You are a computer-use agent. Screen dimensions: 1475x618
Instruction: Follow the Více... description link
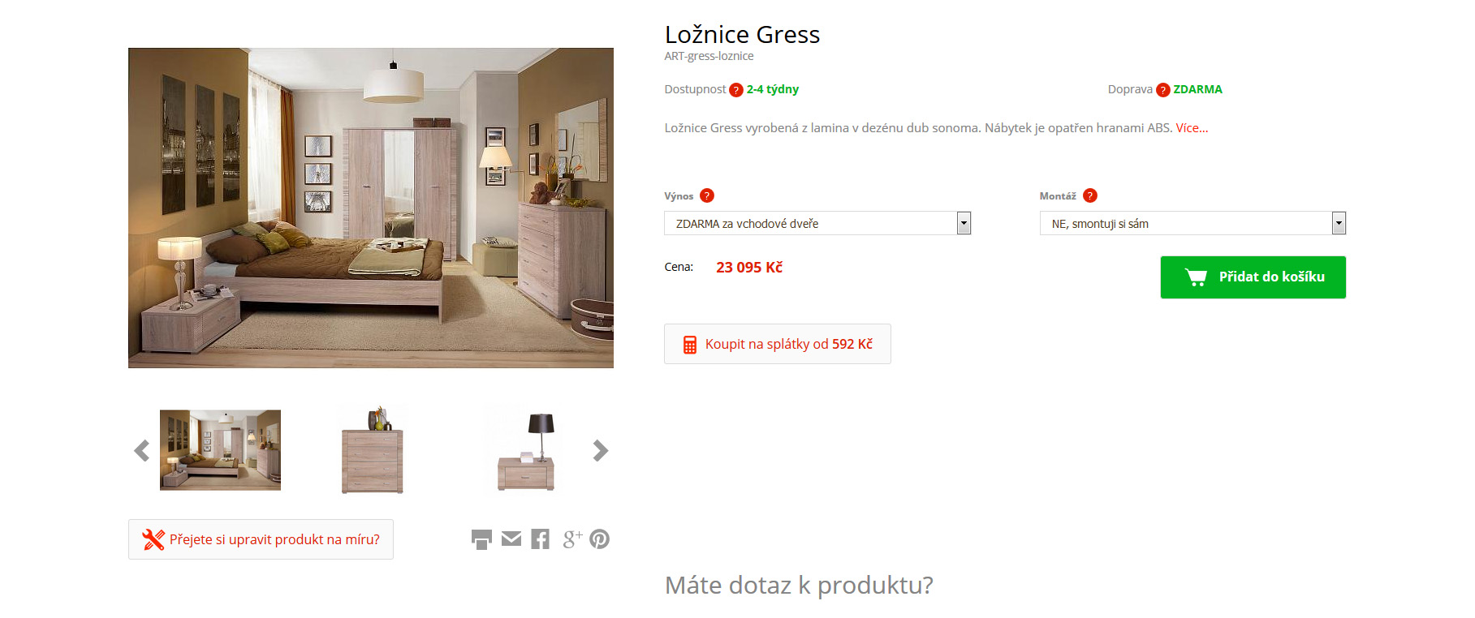click(1192, 128)
